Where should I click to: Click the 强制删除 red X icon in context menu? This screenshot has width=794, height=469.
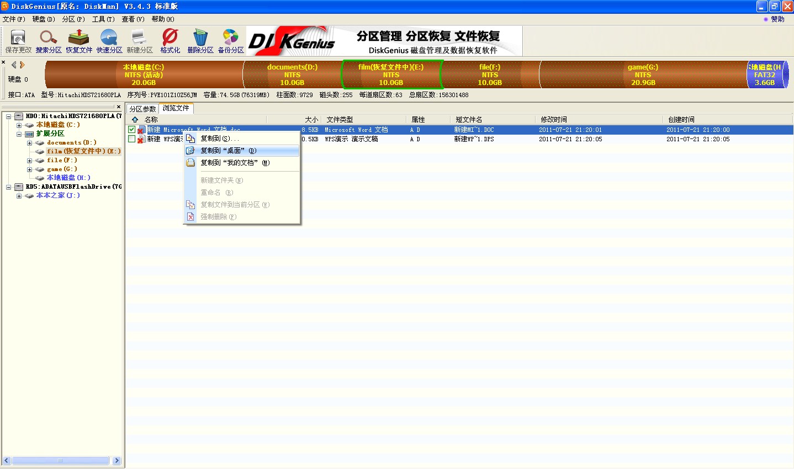190,217
